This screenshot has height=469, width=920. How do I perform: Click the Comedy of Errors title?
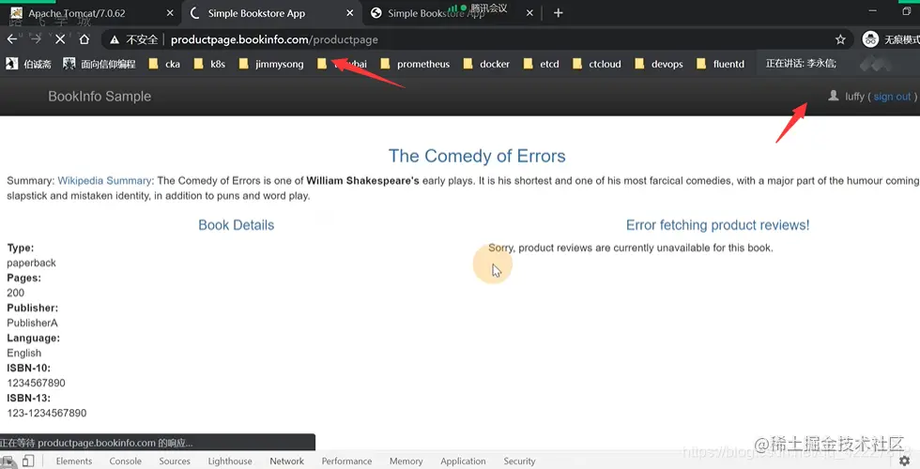[477, 156]
